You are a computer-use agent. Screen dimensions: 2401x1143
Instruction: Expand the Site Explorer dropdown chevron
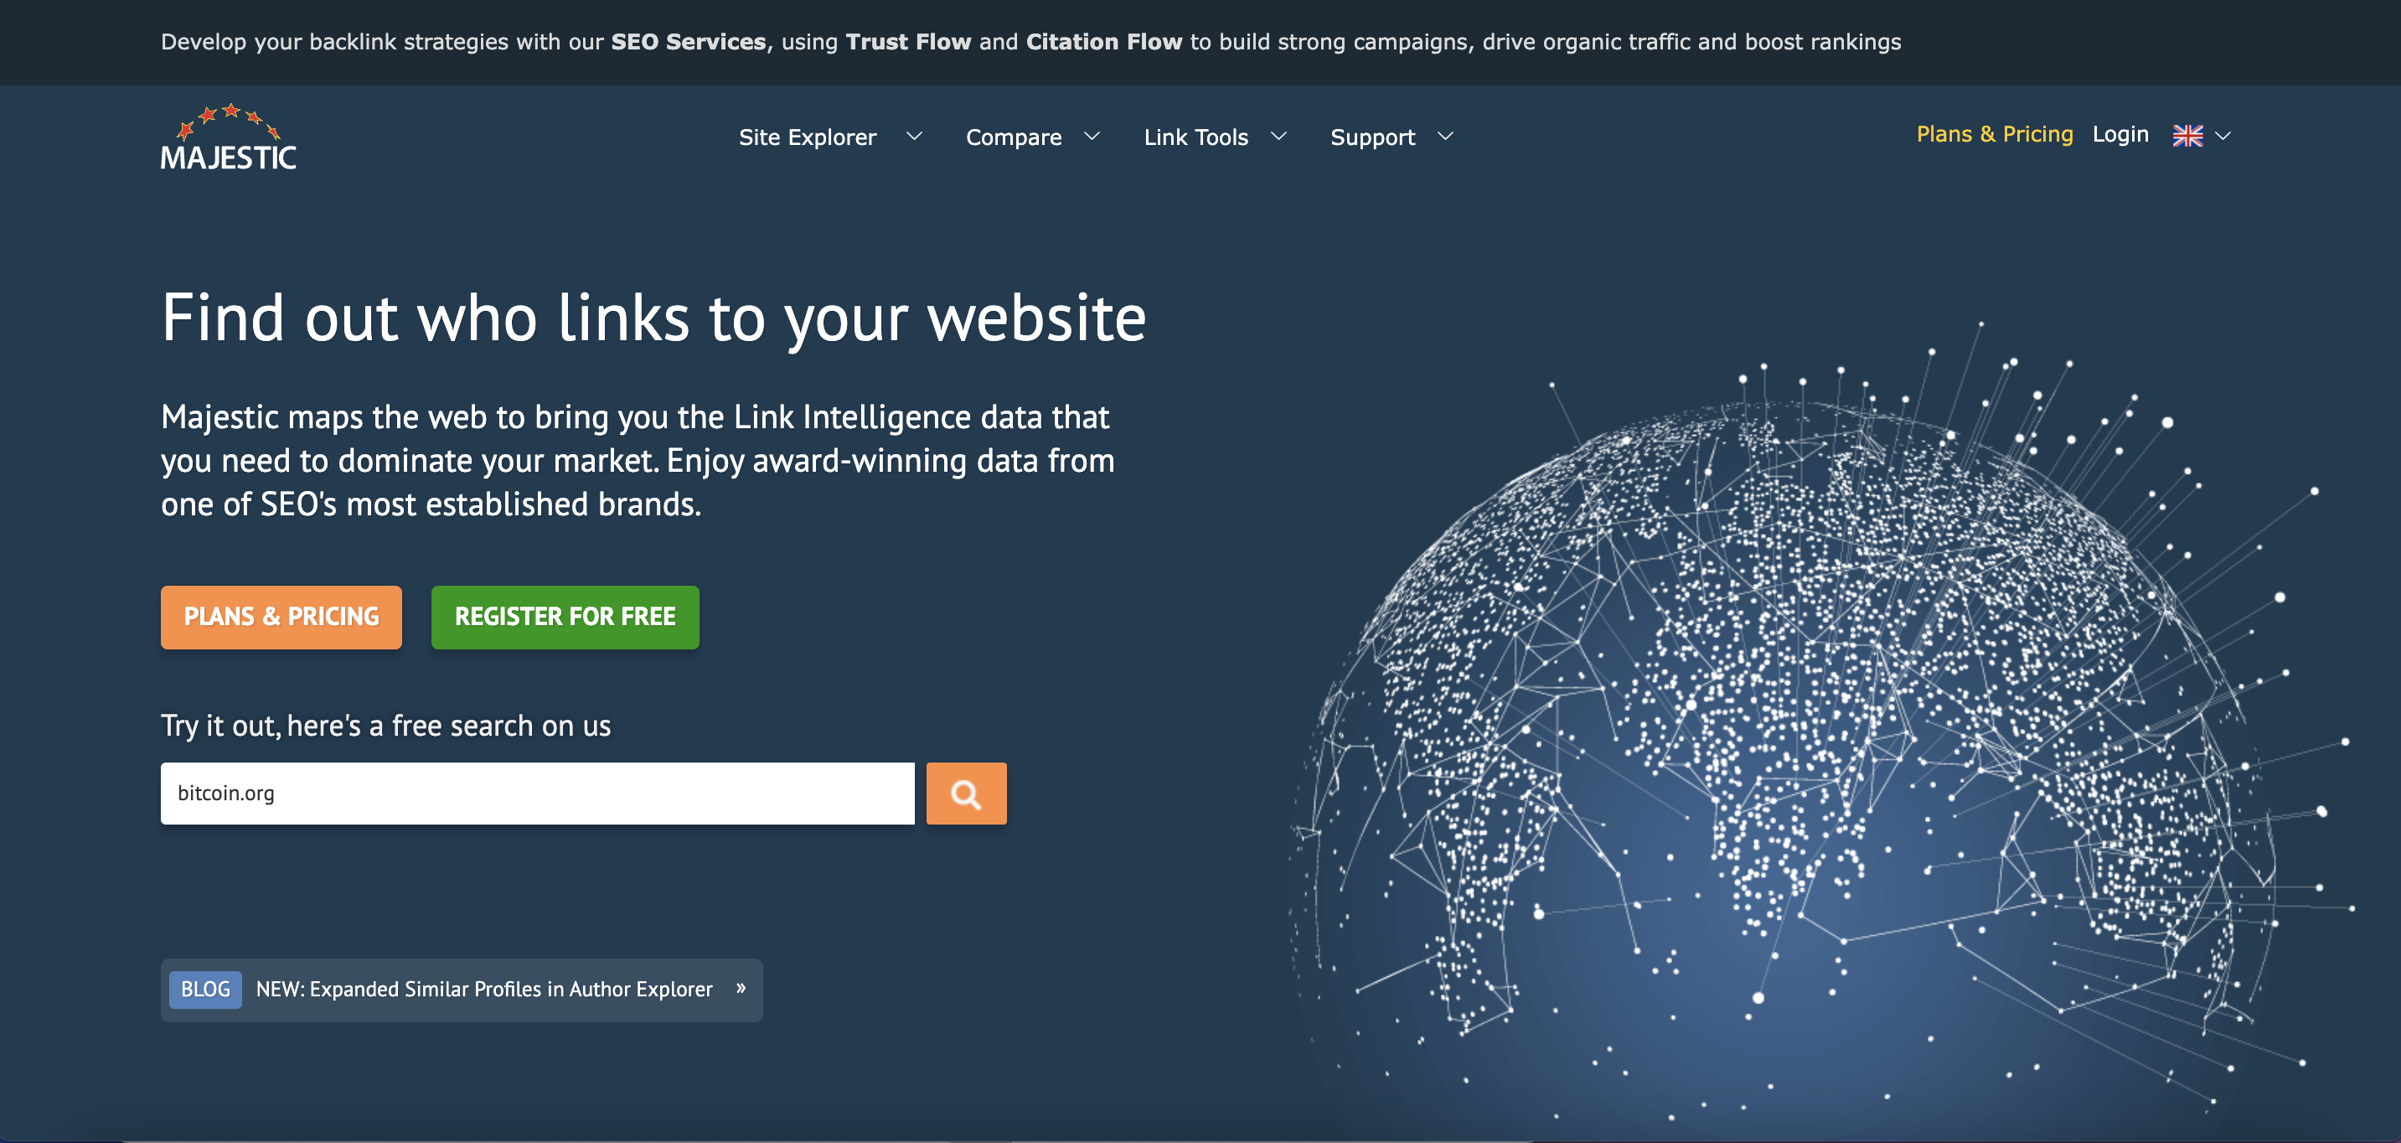914,136
